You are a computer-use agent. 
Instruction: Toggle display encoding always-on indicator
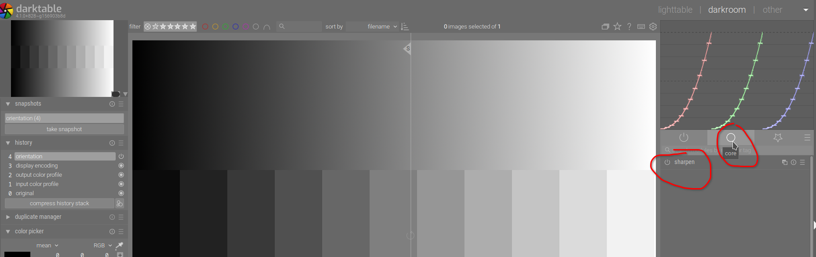pyautogui.click(x=121, y=166)
